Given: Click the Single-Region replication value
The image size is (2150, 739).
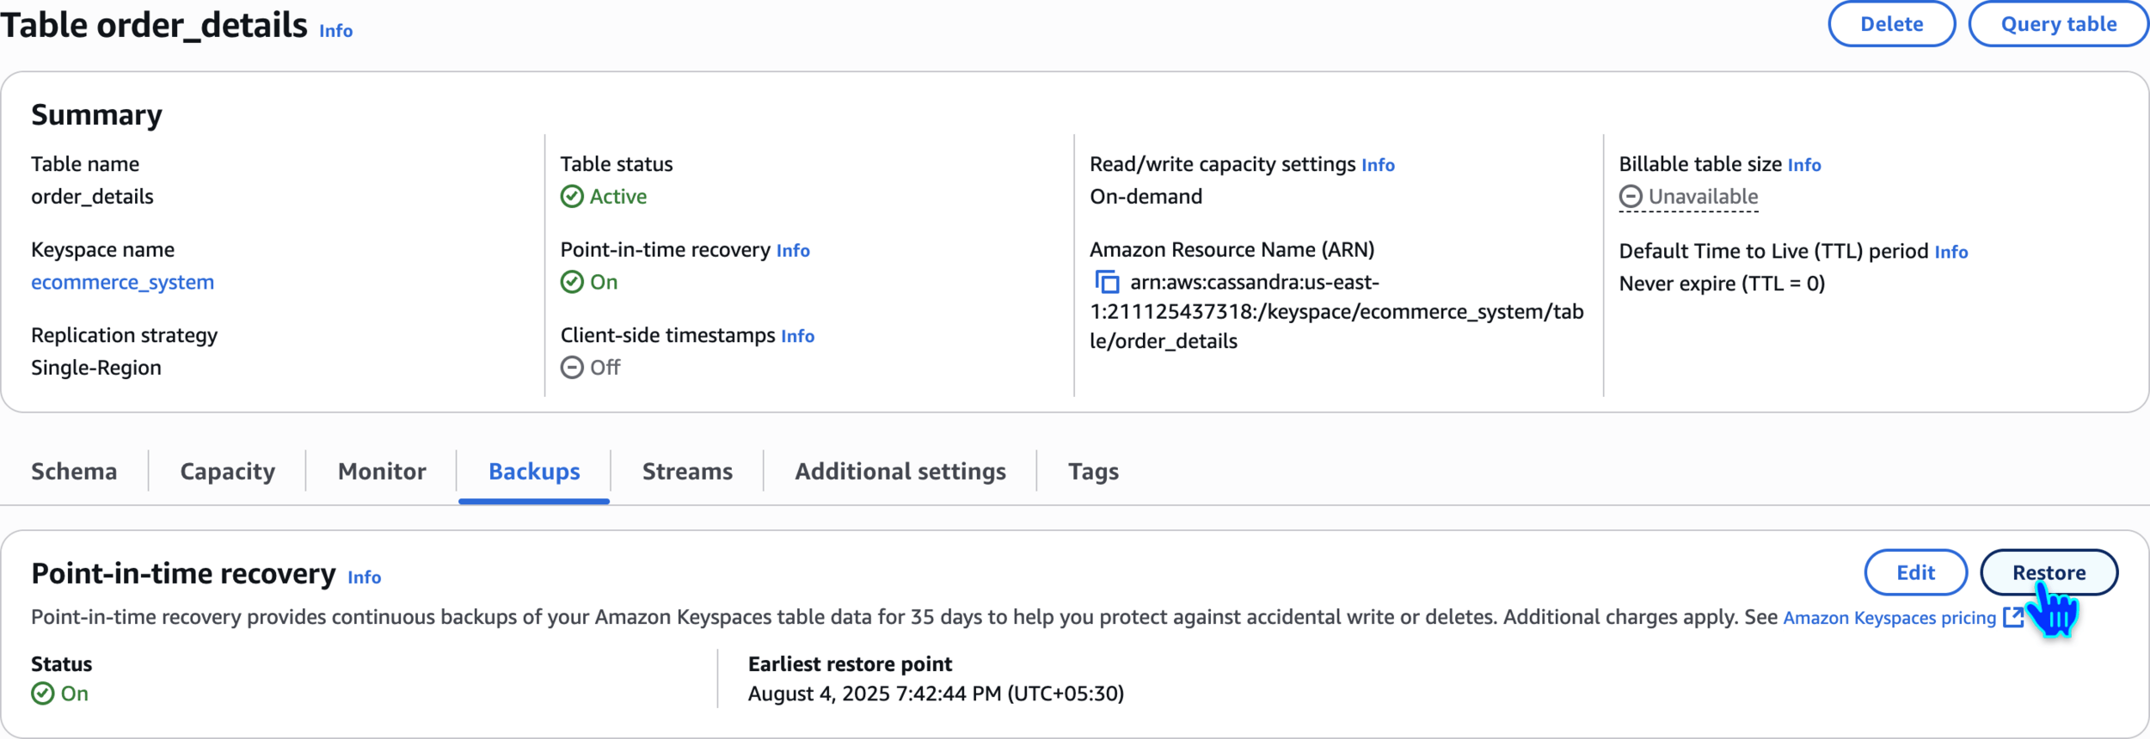Looking at the screenshot, I should pyautogui.click(x=96, y=368).
